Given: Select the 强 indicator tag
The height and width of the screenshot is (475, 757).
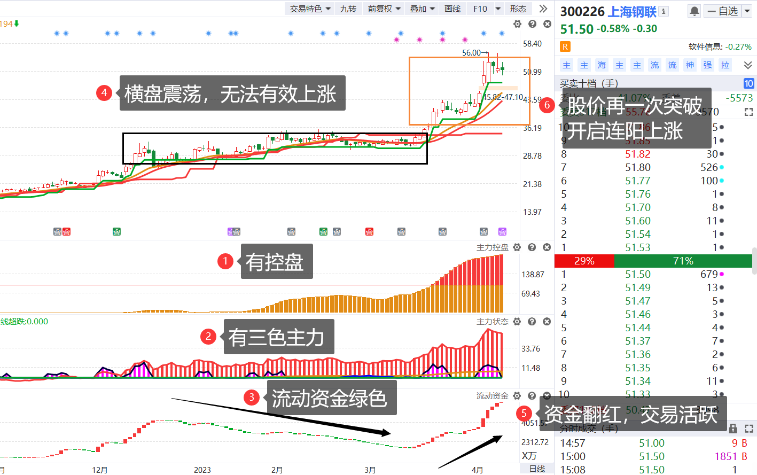Looking at the screenshot, I should coord(707,65).
